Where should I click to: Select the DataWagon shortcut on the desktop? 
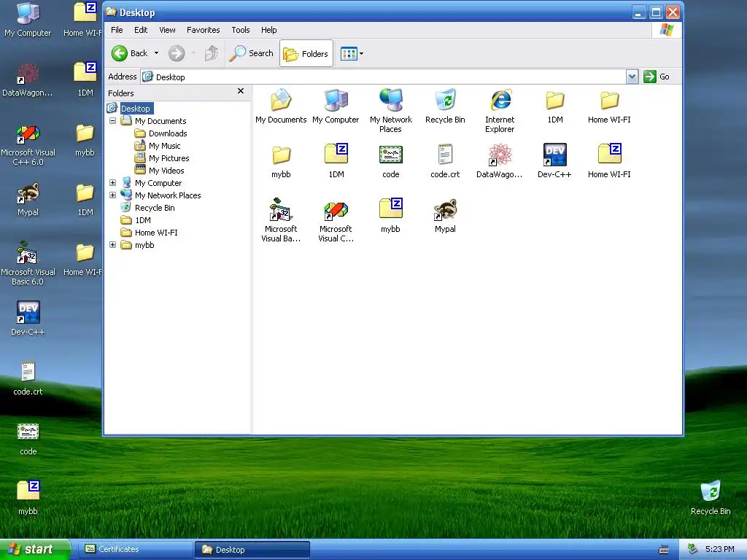point(28,79)
